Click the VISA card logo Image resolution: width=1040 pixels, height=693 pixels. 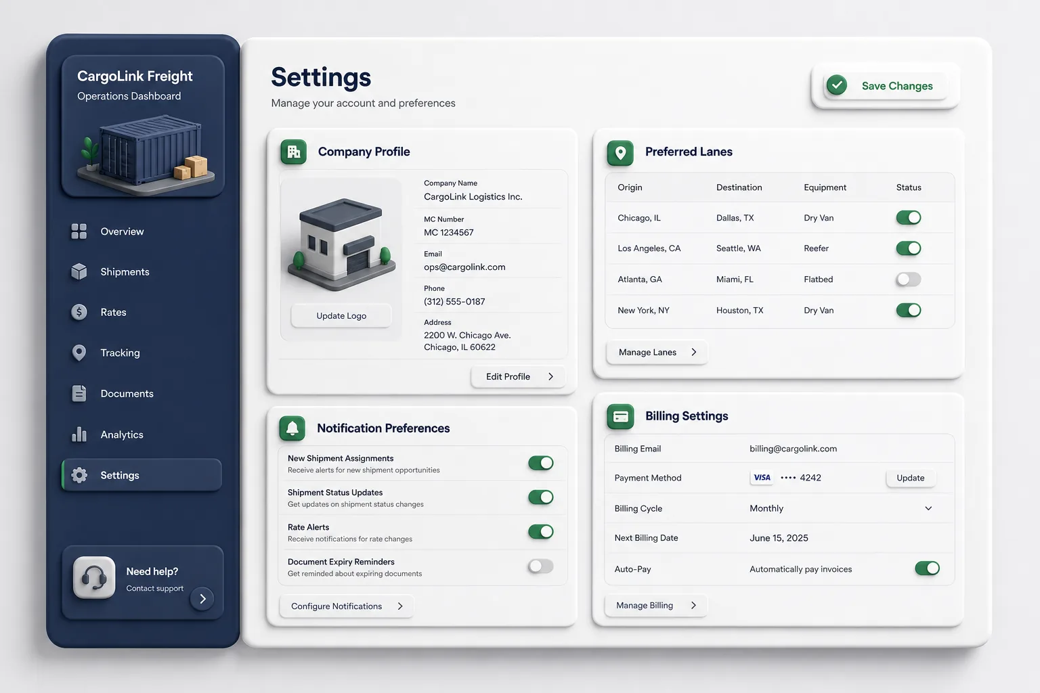point(762,478)
